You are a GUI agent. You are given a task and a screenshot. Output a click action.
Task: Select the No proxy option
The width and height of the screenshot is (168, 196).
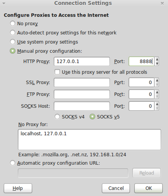coord(12,24)
